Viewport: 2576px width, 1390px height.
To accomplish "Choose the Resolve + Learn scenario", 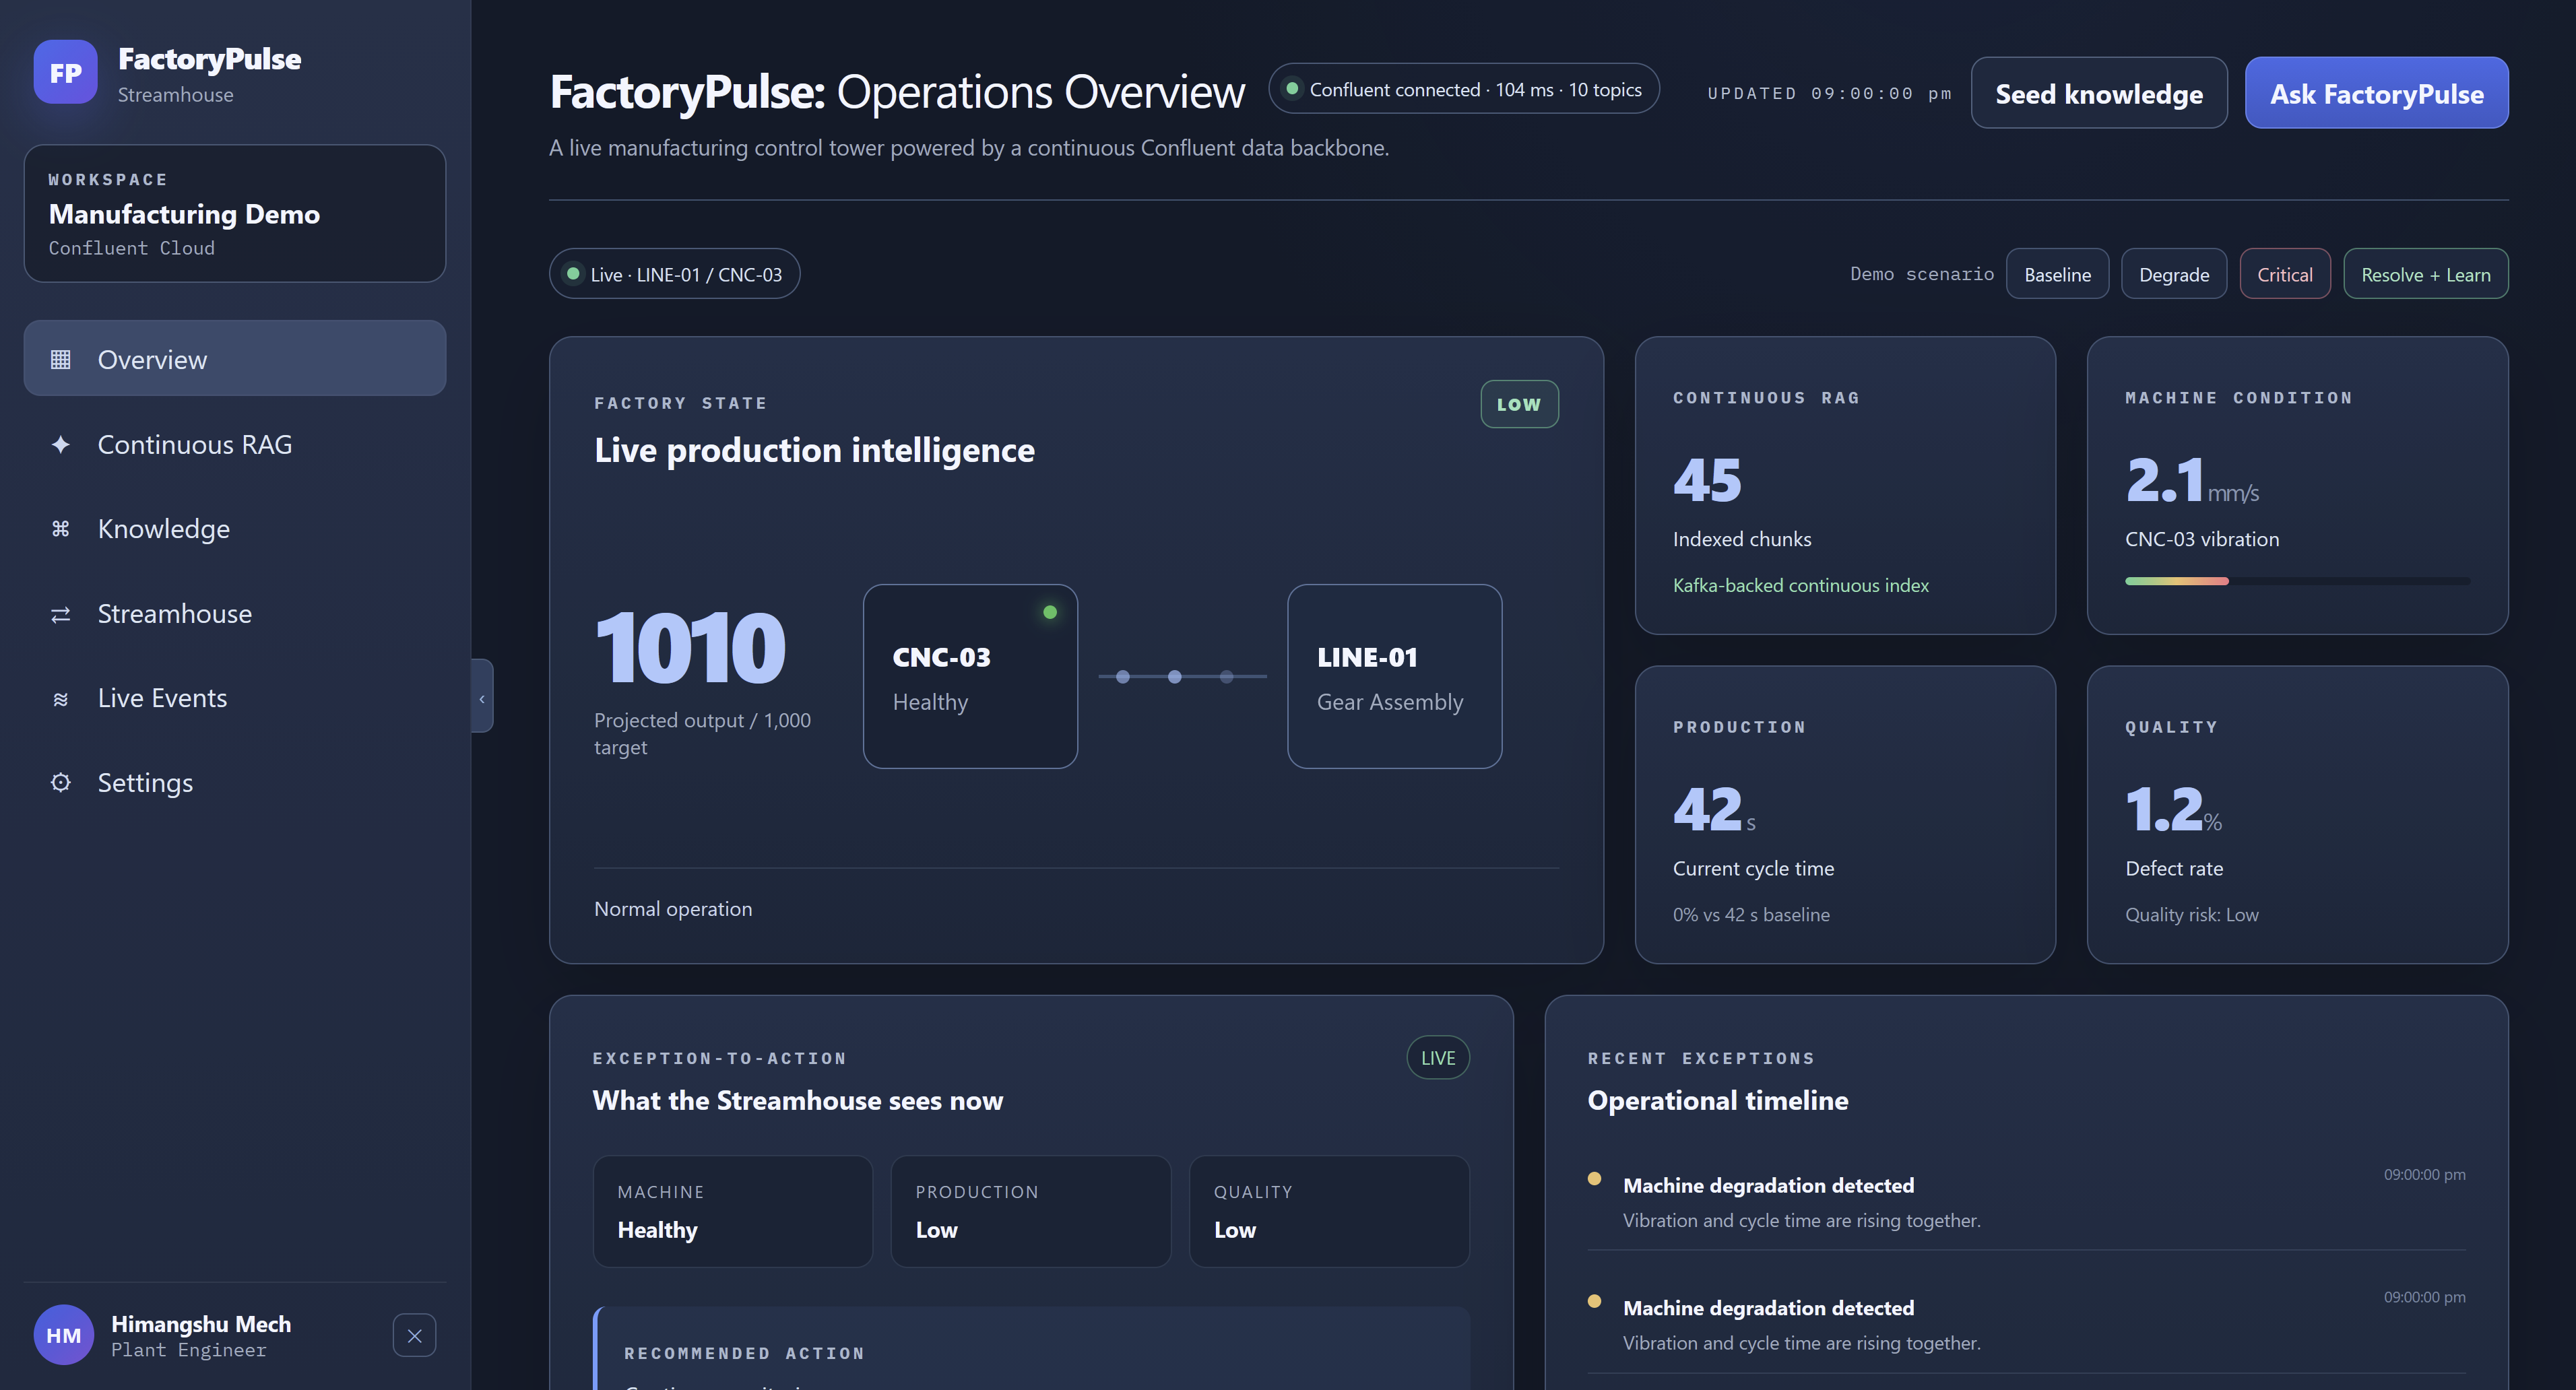I will click(2426, 274).
